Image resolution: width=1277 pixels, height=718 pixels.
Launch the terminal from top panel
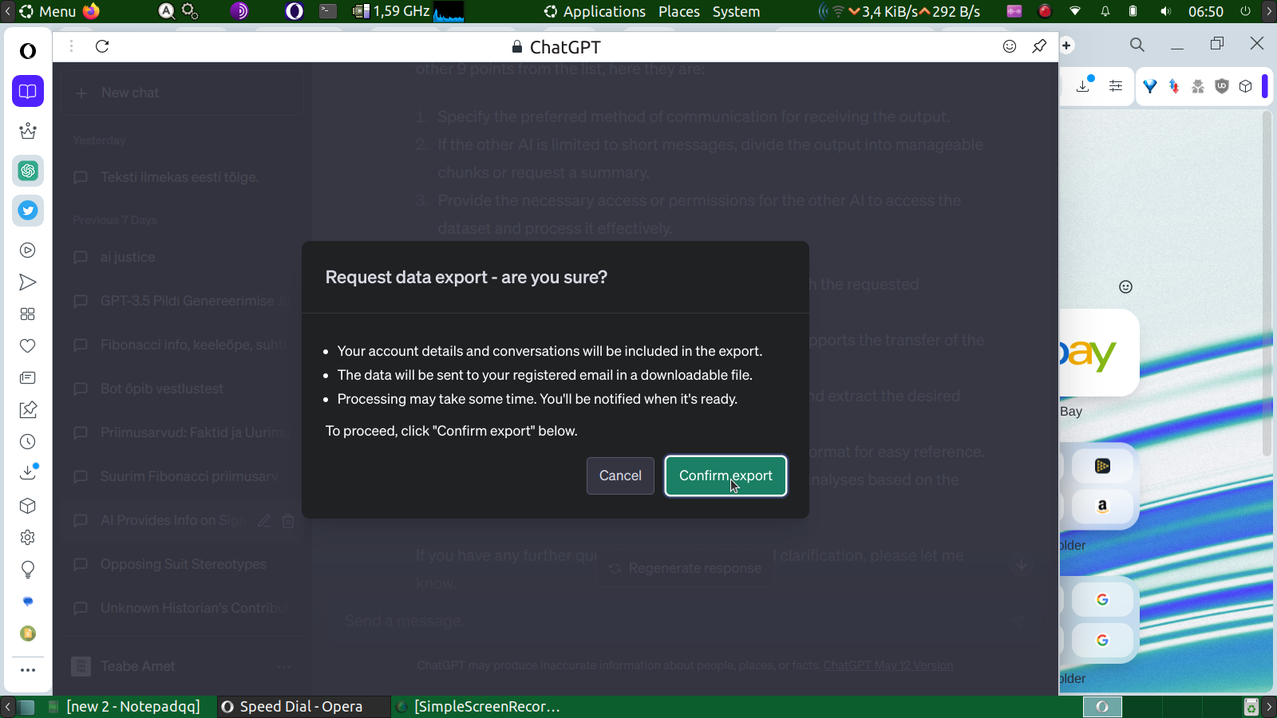click(x=328, y=11)
